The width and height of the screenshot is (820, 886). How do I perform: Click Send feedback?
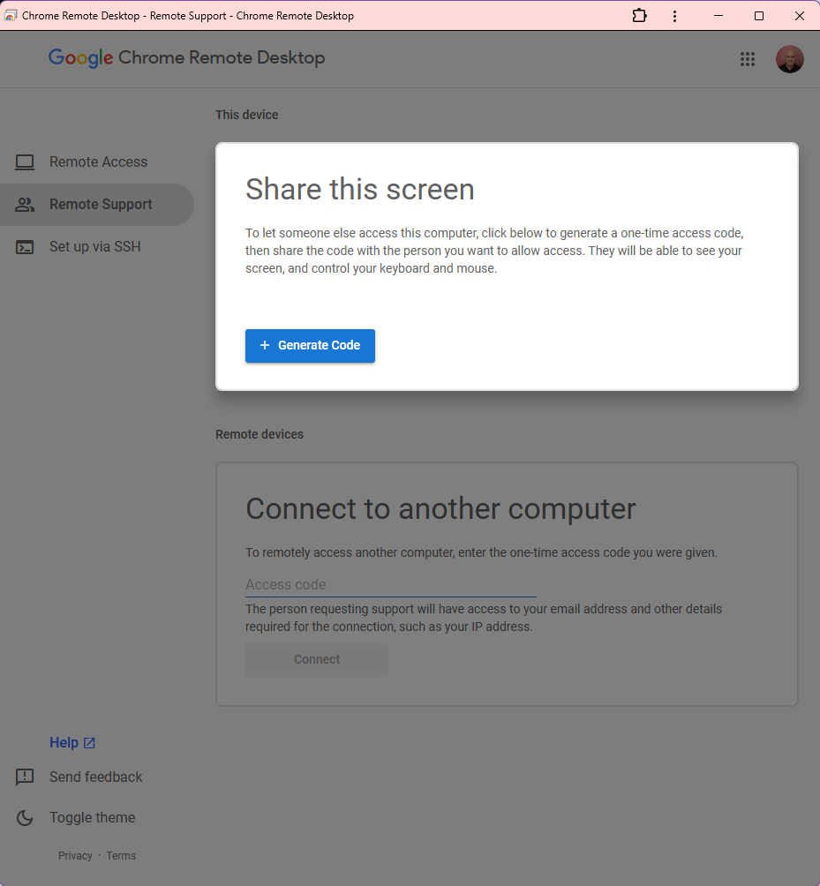(95, 777)
